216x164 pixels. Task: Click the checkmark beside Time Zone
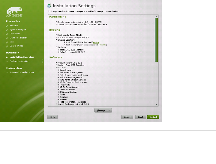pos(7,34)
